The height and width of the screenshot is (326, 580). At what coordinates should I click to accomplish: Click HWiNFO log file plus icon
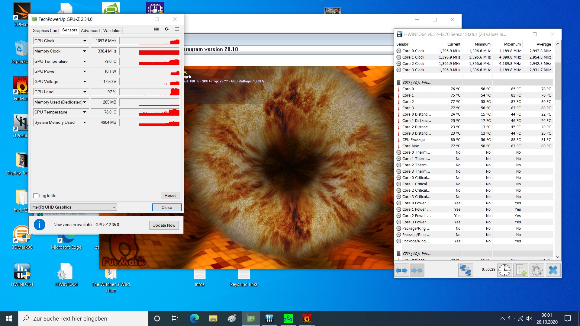(521, 270)
